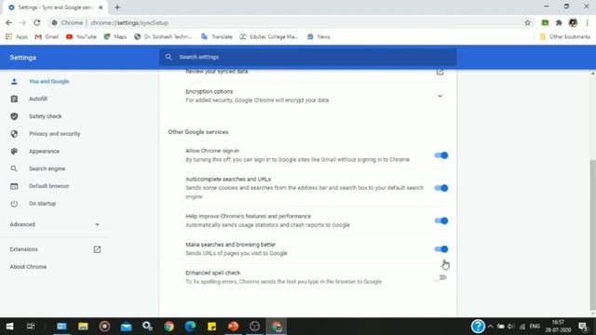Image resolution: width=596 pixels, height=335 pixels.
Task: Open the Apps bookmark shortcut
Action: [x=17, y=37]
